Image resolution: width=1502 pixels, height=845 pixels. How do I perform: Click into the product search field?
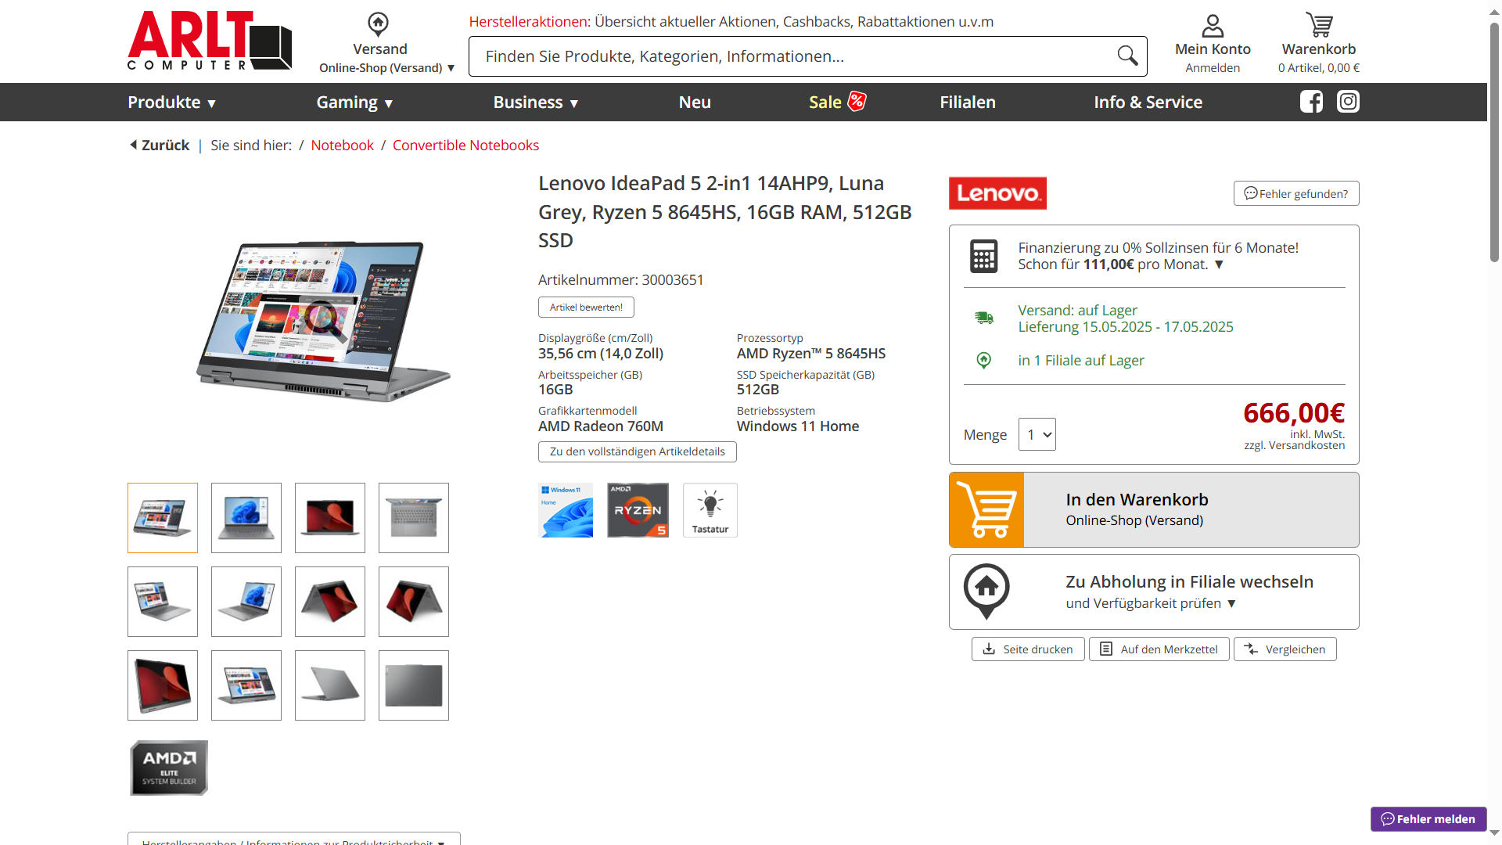click(790, 56)
